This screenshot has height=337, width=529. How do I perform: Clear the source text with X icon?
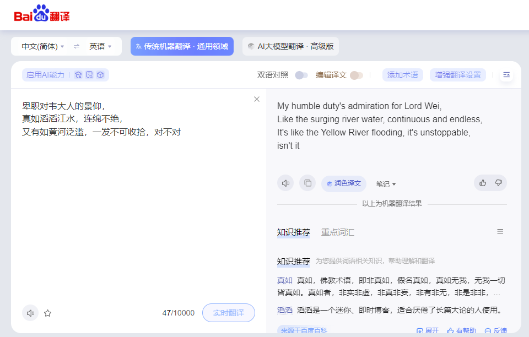[x=256, y=99]
